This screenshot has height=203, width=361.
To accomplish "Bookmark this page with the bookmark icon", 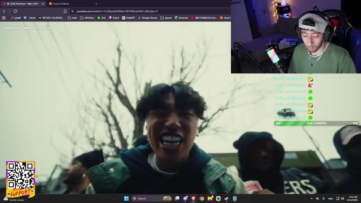I will [x=65, y=11].
